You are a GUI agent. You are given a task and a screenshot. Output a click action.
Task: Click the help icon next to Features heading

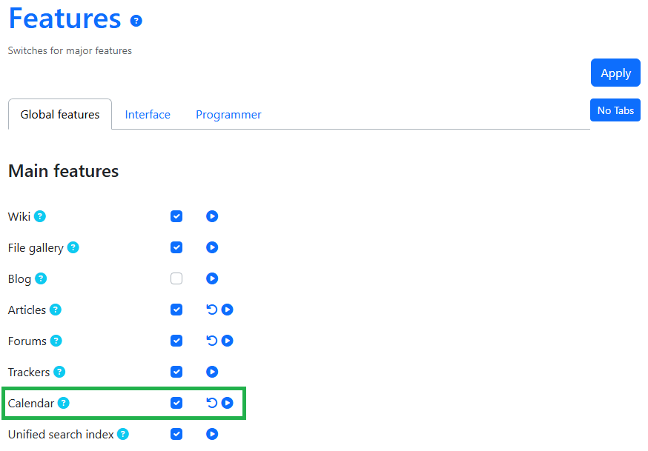136,21
